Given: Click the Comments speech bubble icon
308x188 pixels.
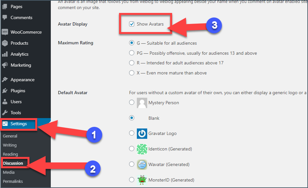Looking at the screenshot, I should coord(5,17).
